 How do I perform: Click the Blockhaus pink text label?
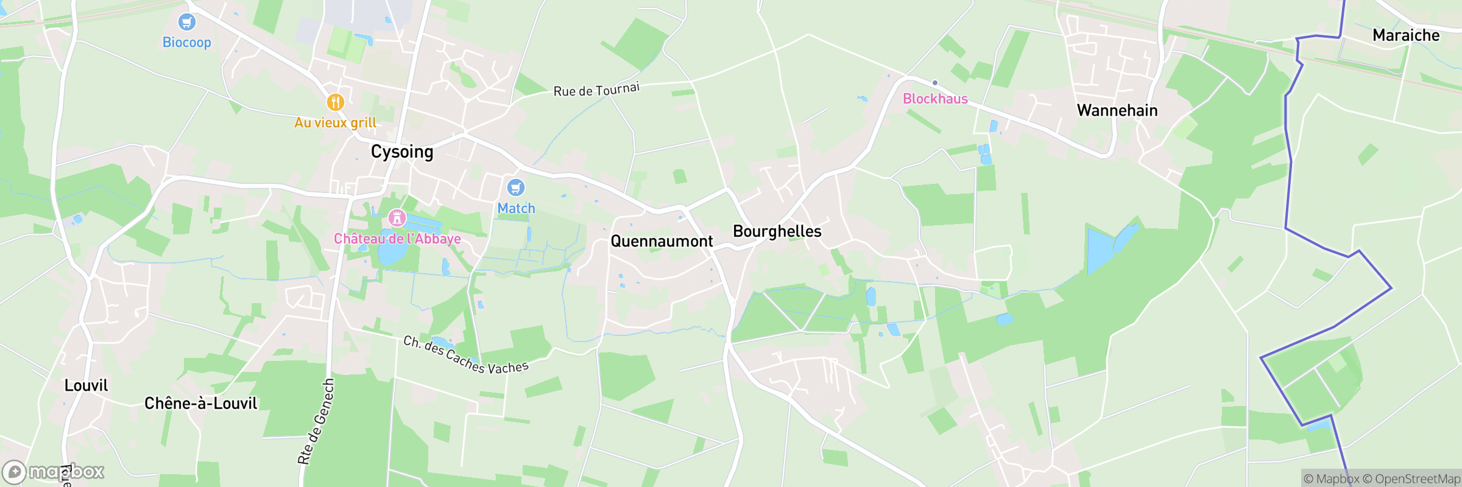tap(935, 99)
